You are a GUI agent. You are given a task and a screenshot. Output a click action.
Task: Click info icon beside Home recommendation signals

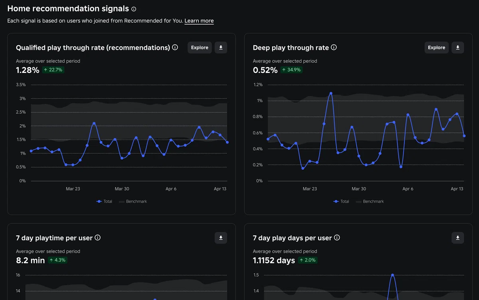[134, 9]
